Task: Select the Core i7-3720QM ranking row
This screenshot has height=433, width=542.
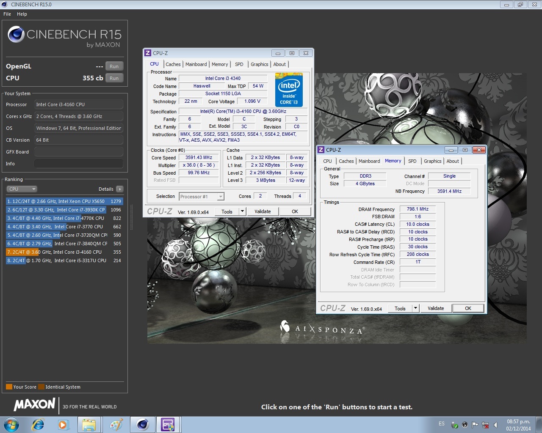Action: 64,235
